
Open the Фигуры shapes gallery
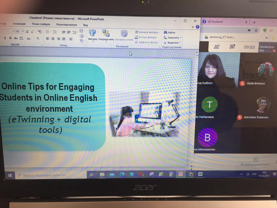[x=92, y=35]
